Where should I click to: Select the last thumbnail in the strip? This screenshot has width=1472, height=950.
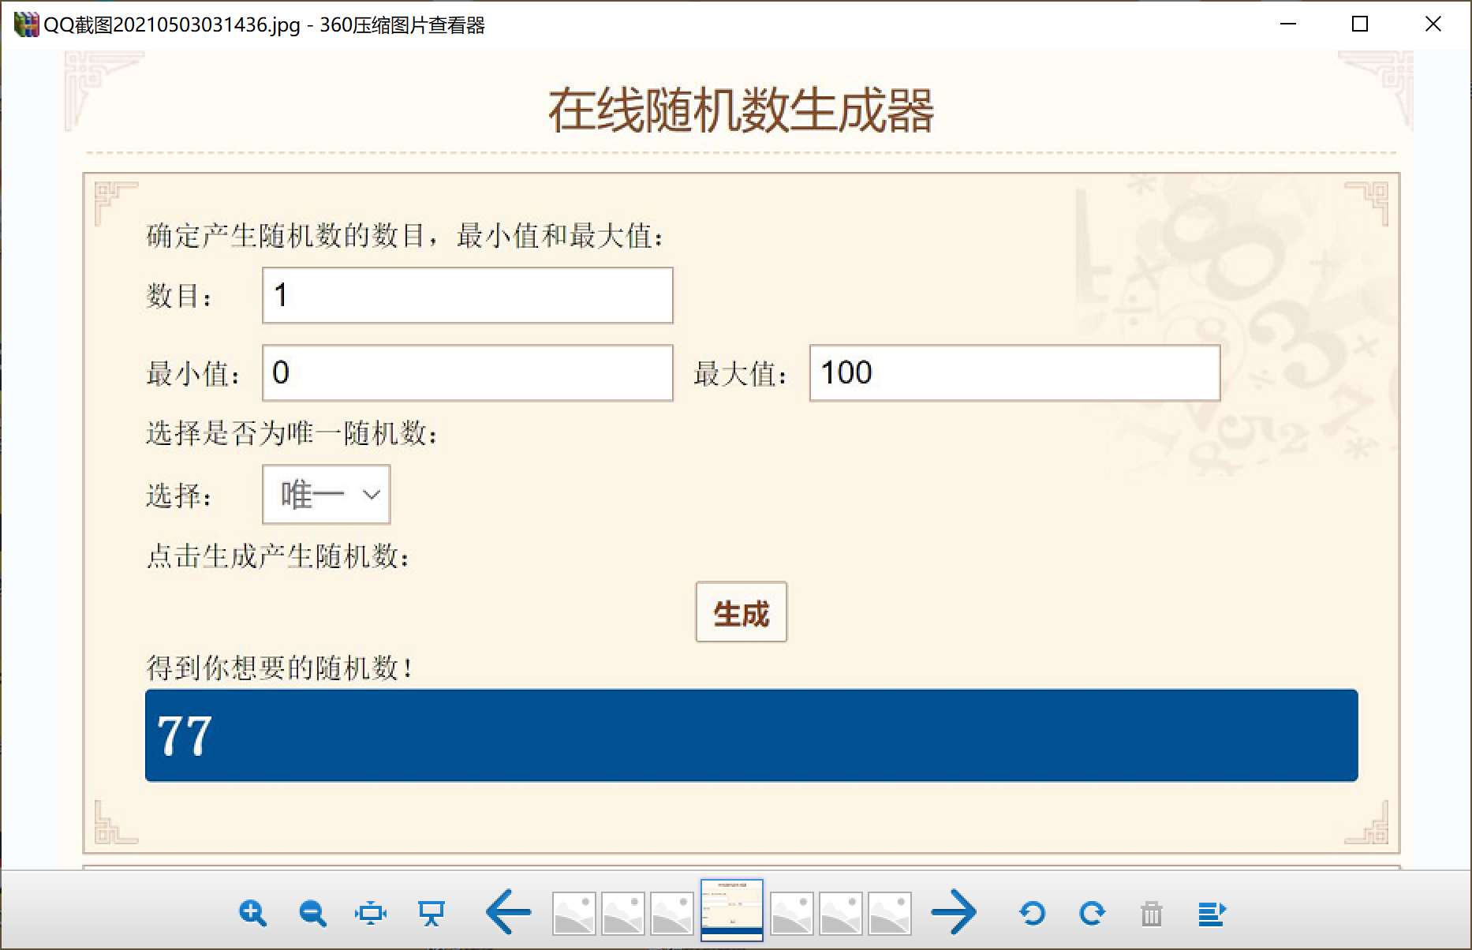[x=890, y=914]
